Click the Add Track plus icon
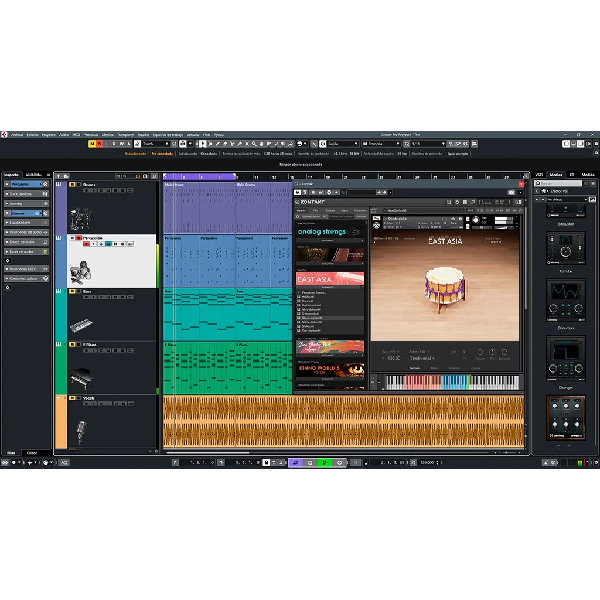 click(59, 176)
